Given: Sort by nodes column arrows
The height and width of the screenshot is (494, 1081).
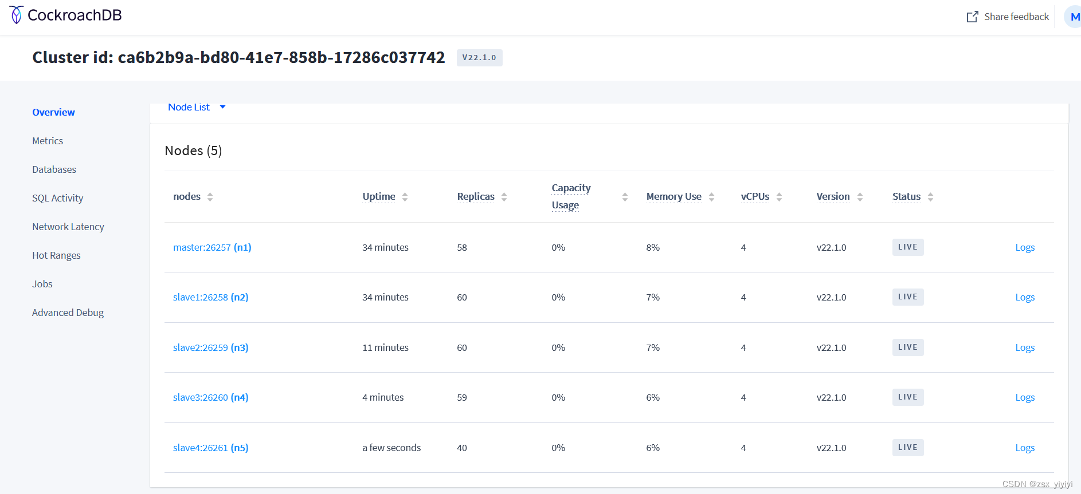Looking at the screenshot, I should coord(210,197).
